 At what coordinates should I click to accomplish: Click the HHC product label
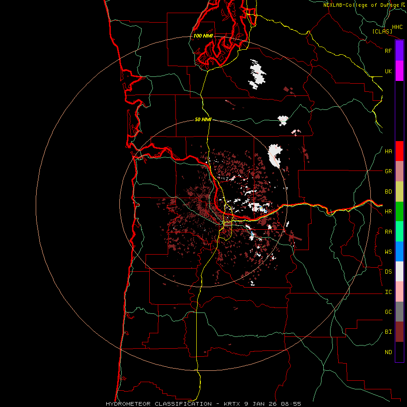(397, 27)
